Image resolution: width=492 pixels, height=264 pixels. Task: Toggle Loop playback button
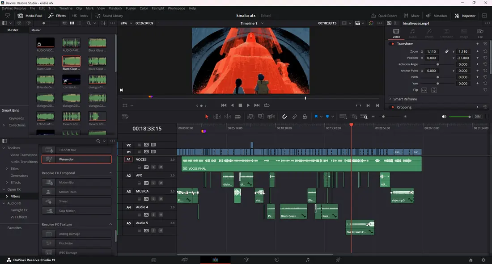[x=267, y=105]
